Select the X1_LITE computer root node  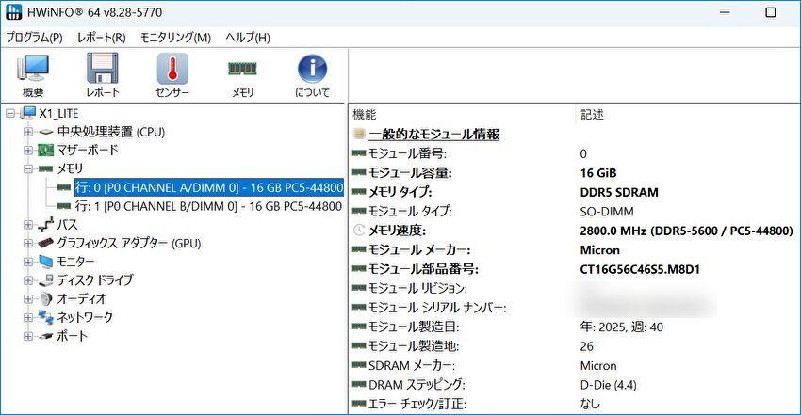tap(58, 113)
